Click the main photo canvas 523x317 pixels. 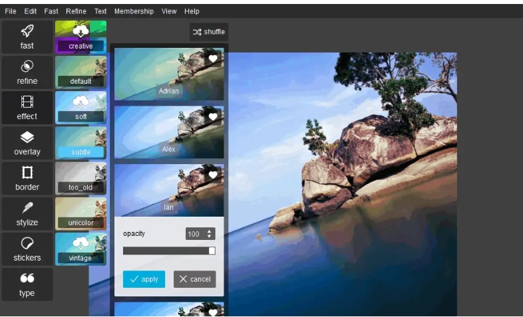342,184
